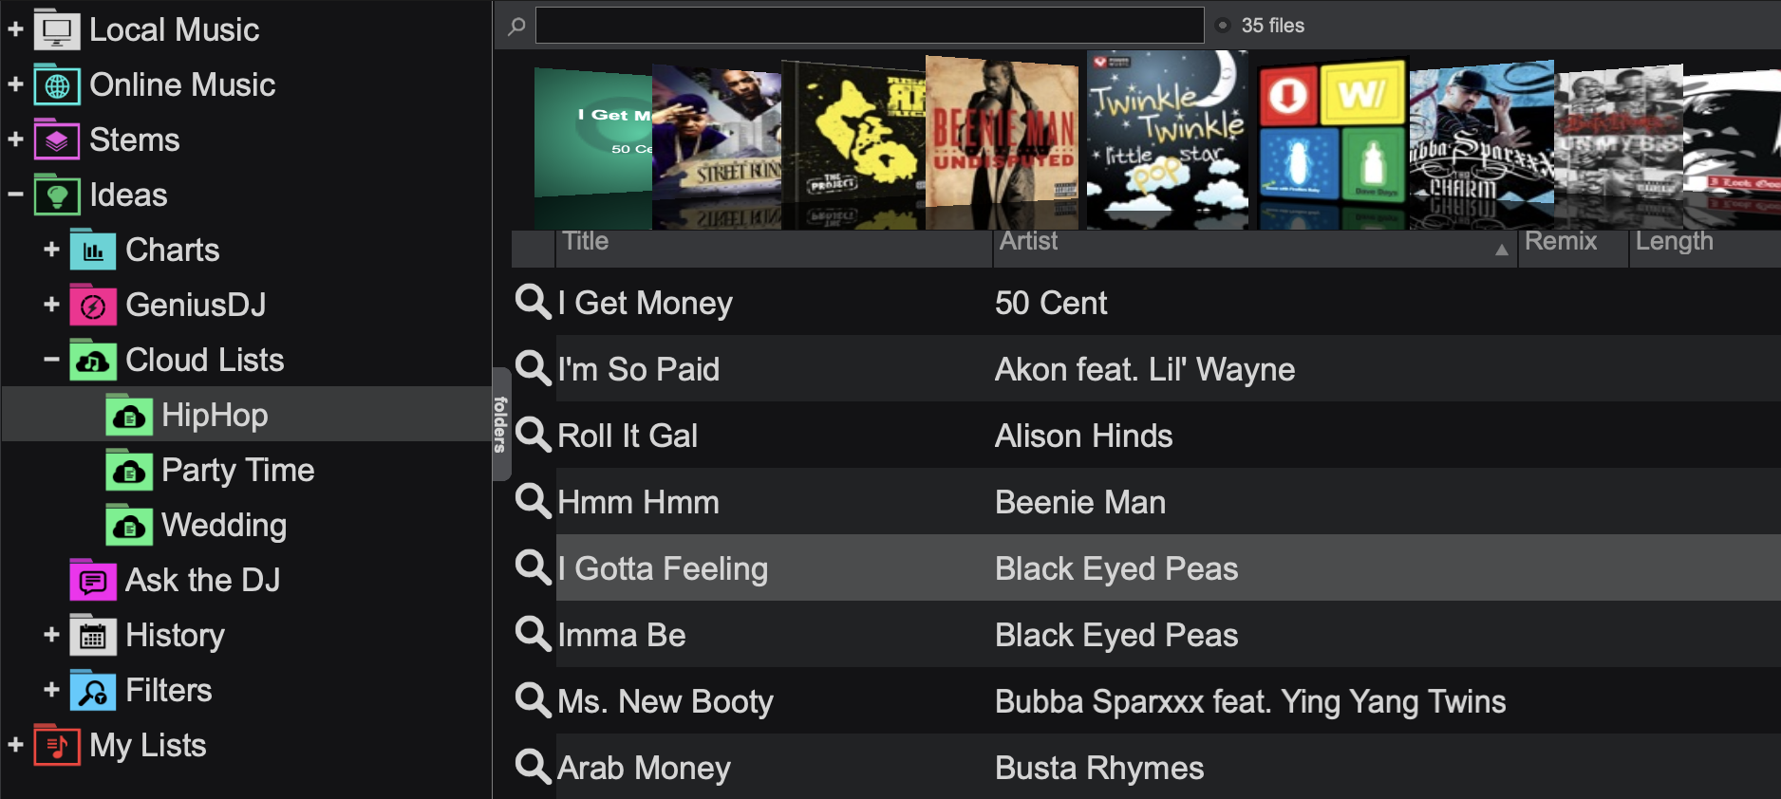Click the Filters folder icon
This screenshot has height=799, width=1781.
coord(93,691)
